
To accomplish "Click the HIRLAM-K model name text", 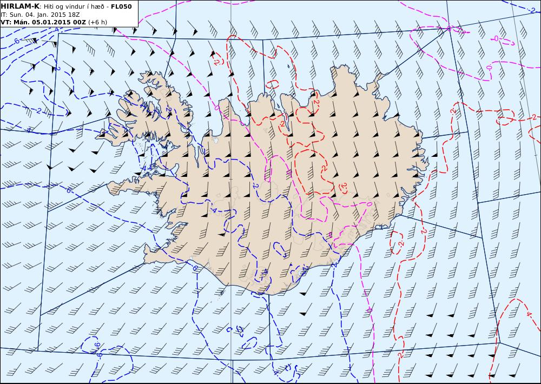I will pyautogui.click(x=21, y=6).
